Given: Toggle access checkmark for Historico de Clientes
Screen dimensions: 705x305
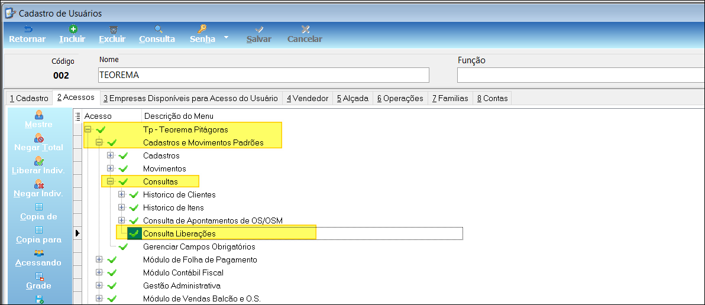Looking at the screenshot, I should 134,195.
